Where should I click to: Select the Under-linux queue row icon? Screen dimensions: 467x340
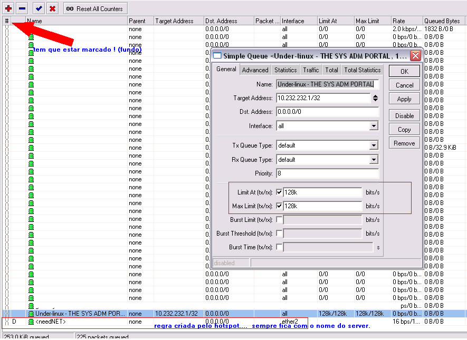pos(31,314)
